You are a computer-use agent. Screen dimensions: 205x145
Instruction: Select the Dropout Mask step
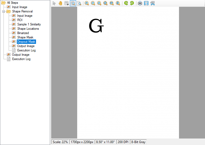click(26, 42)
